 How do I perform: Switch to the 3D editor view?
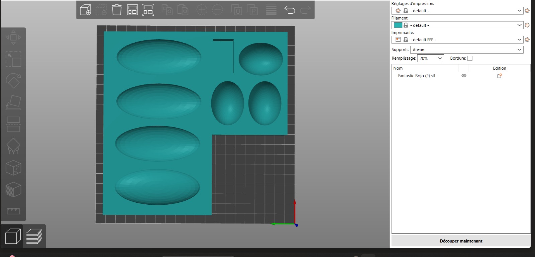13,236
